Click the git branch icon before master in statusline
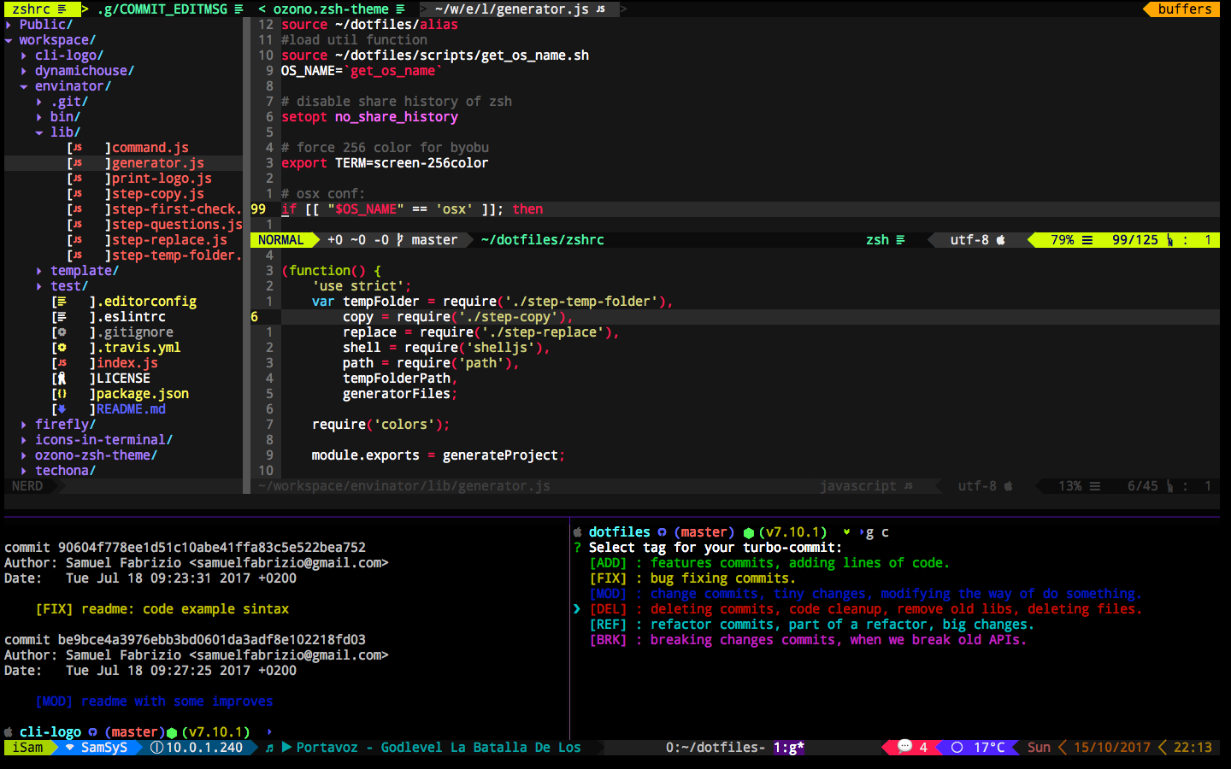1231x769 pixels. 400,240
